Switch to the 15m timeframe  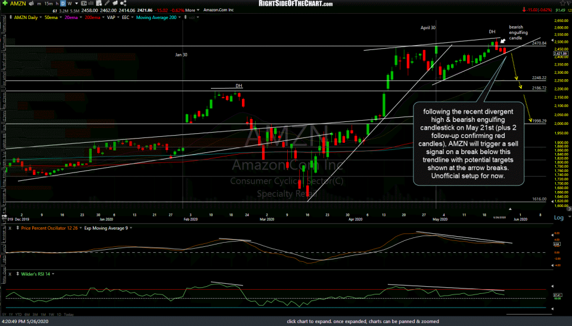(48, 4)
